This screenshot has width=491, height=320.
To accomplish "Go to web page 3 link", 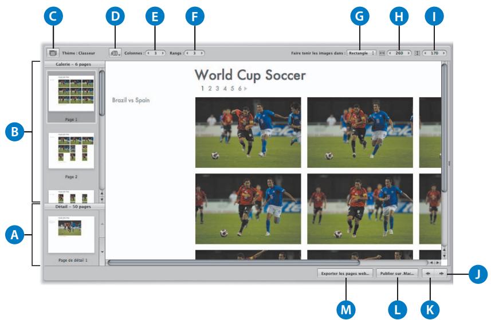I will (217, 89).
